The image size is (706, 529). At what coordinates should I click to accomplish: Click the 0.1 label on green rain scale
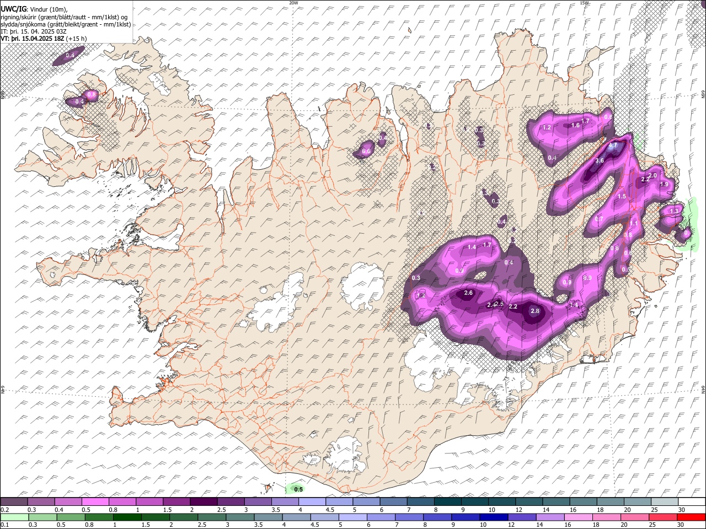pos(4,525)
